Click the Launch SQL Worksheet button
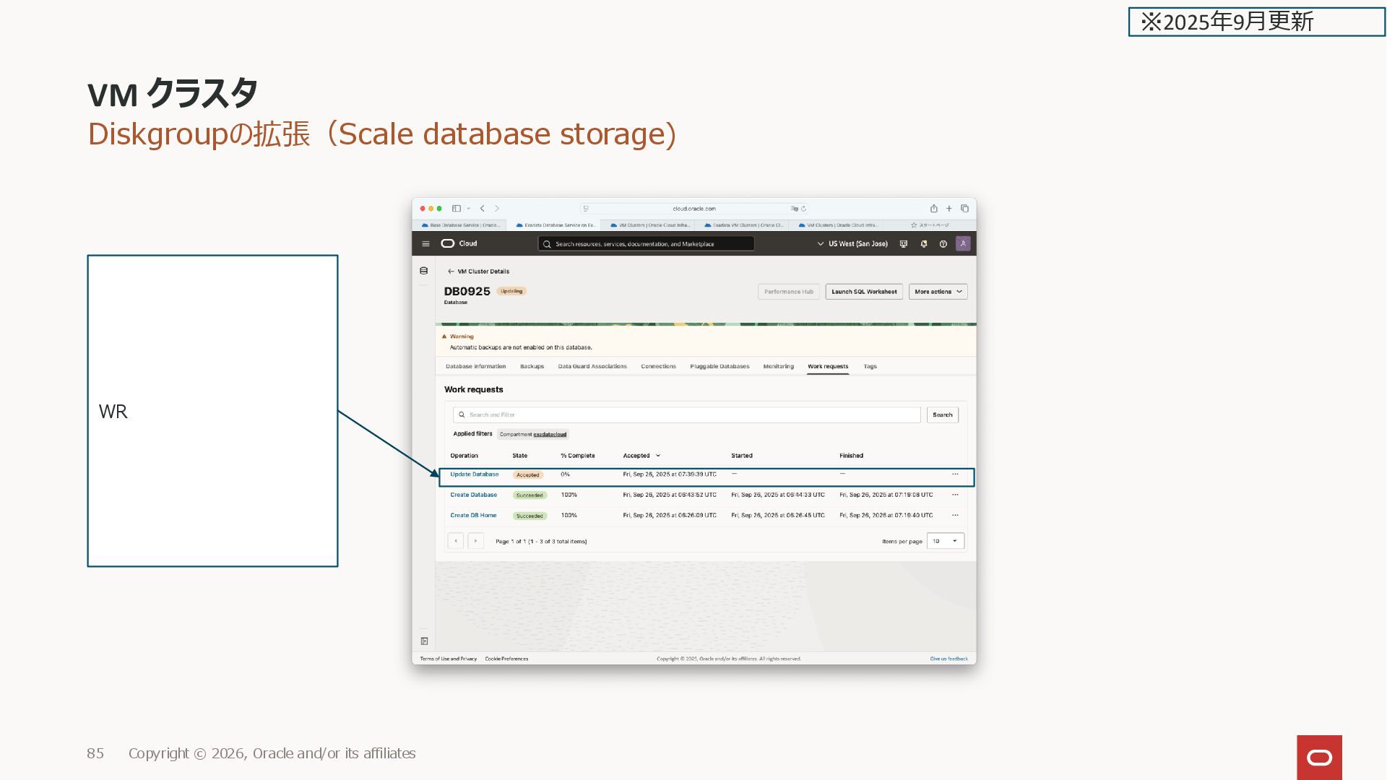The height and width of the screenshot is (780, 1387). tap(864, 292)
